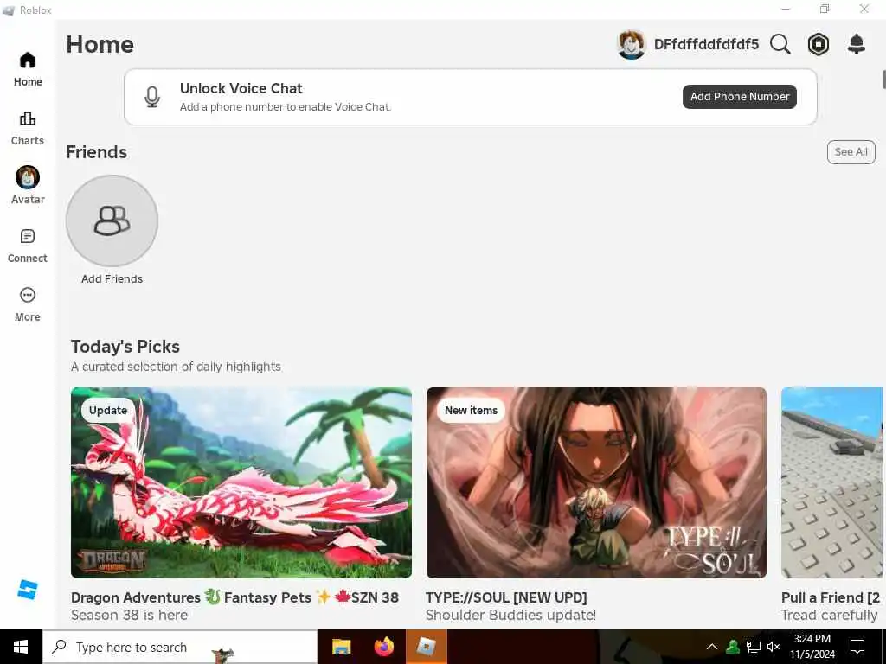
Task: Open the search magnifier in header
Action: [780, 44]
